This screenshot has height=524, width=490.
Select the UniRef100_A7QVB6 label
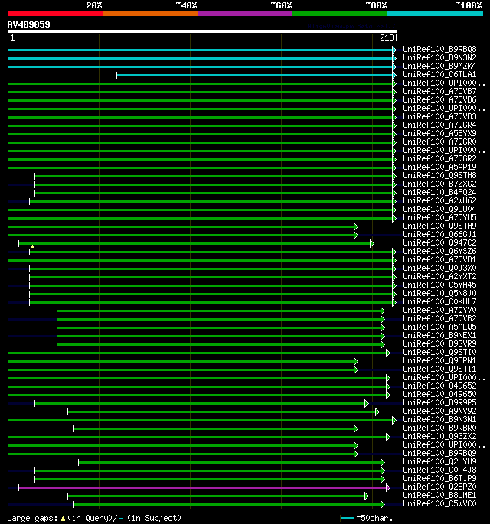coord(439,100)
